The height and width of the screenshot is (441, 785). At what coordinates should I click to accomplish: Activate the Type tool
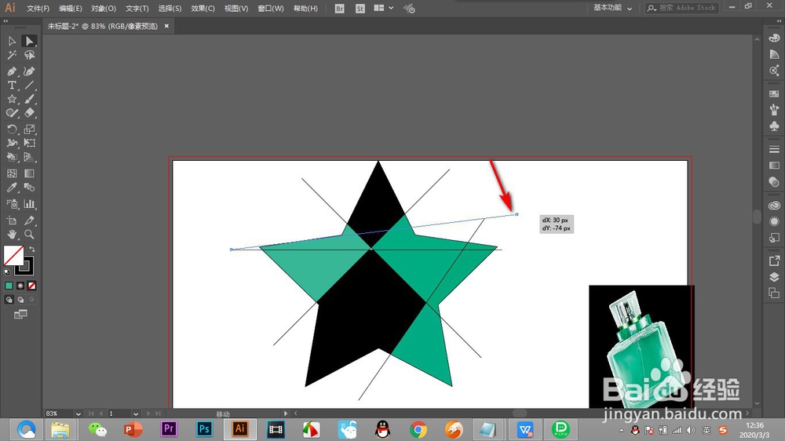(x=12, y=85)
